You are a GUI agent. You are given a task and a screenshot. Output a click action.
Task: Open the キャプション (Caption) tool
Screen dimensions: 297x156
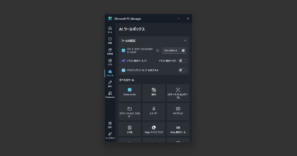(178, 112)
